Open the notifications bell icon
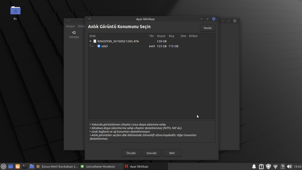Image resolution: width=302 pixels, height=170 pixels. coord(254,167)
